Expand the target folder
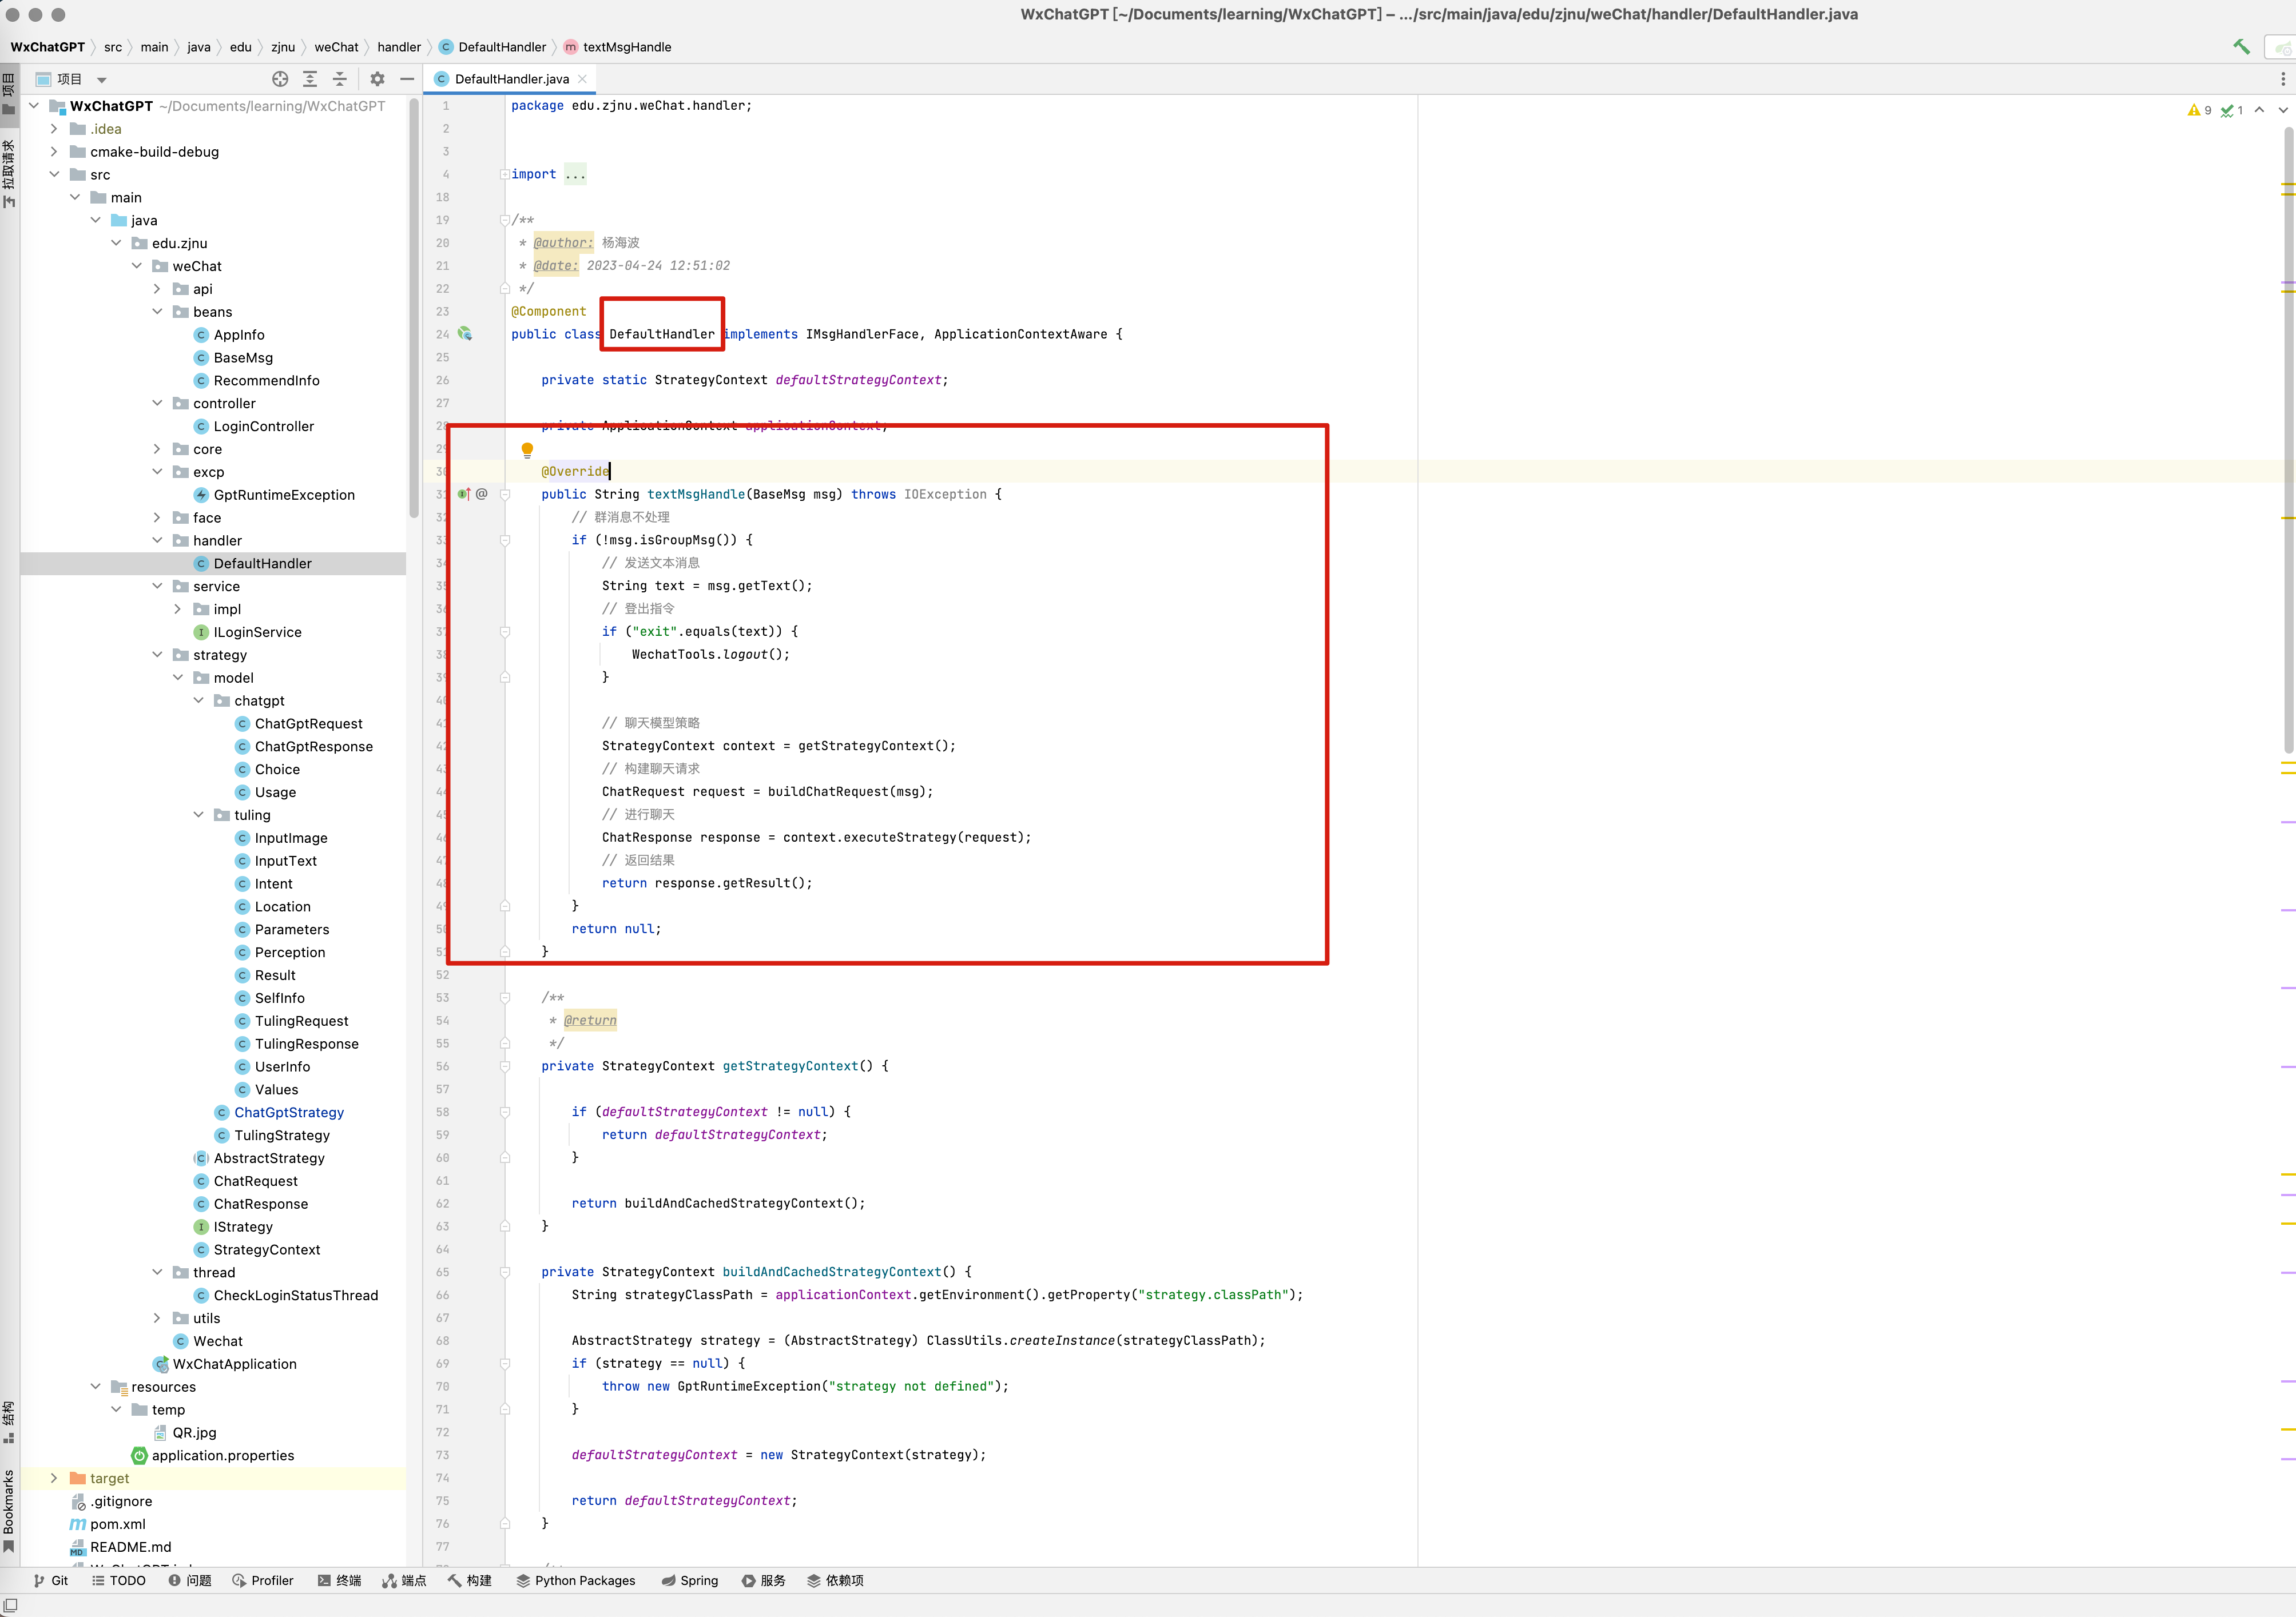This screenshot has height=1617, width=2296. click(x=54, y=1478)
